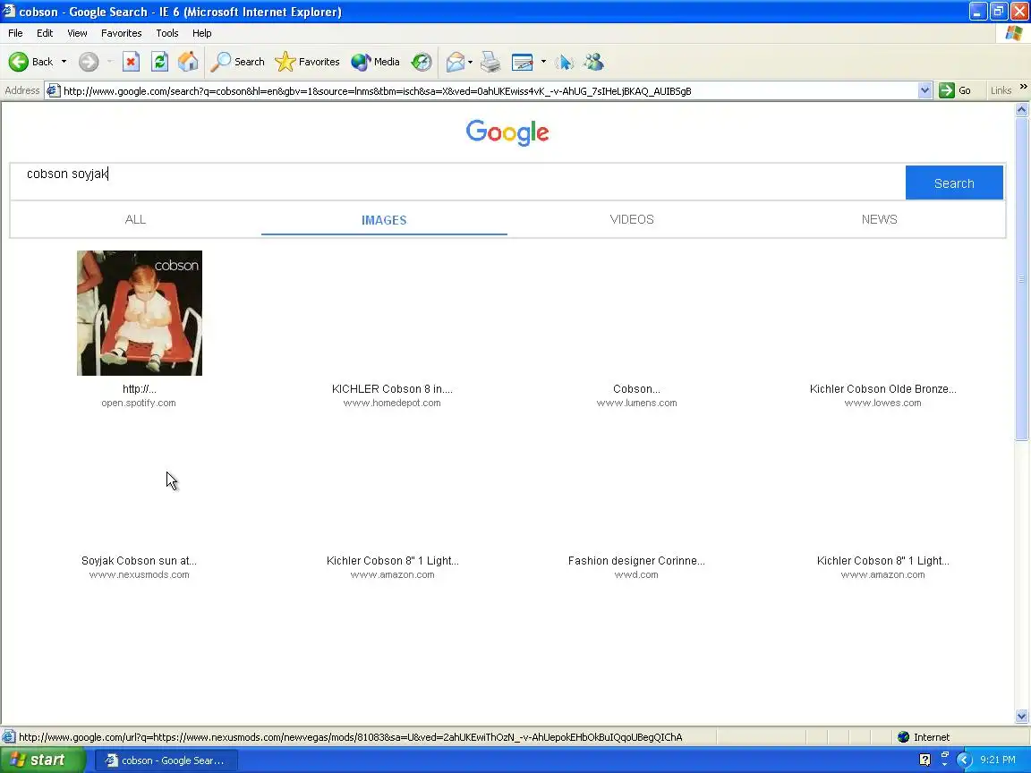Click the blue Search button
Image resolution: width=1031 pixels, height=773 pixels.
tap(954, 183)
